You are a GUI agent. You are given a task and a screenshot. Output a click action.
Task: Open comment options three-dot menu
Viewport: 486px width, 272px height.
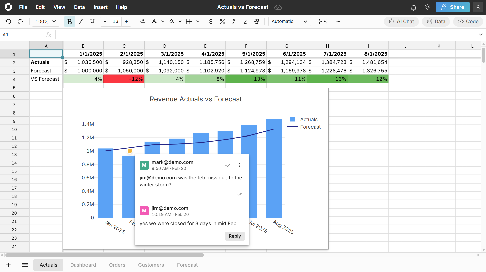pos(240,165)
